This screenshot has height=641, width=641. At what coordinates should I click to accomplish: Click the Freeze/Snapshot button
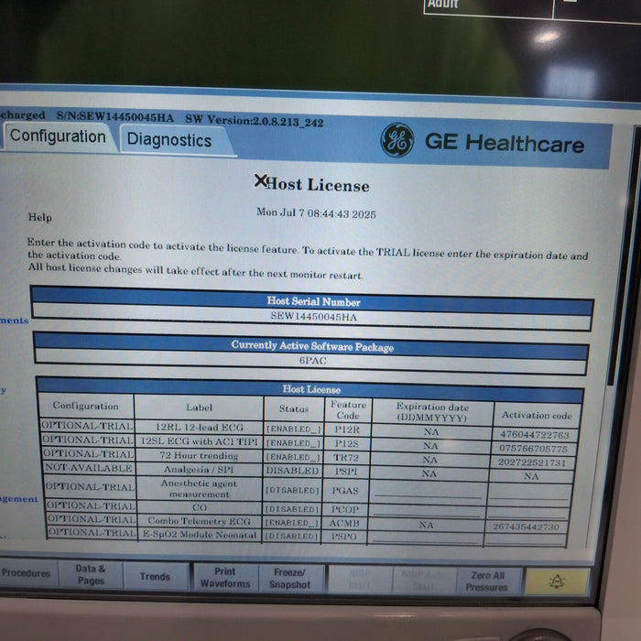coord(290,579)
